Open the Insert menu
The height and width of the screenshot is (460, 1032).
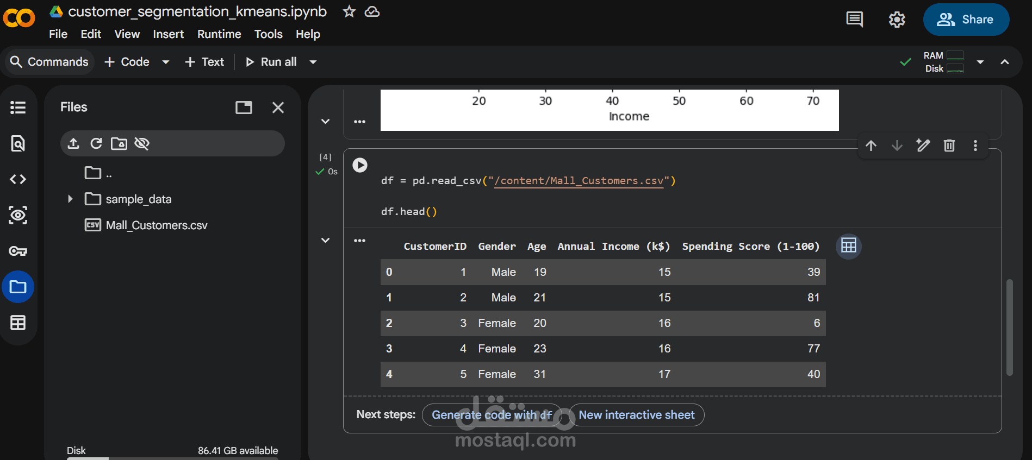click(168, 34)
